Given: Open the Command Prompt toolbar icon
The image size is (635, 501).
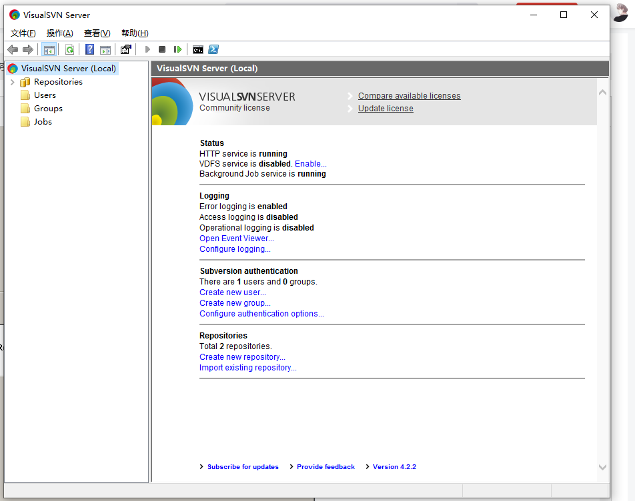Looking at the screenshot, I should coord(198,50).
